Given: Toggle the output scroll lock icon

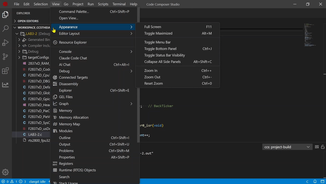Looking at the screenshot, I should point(323,147).
